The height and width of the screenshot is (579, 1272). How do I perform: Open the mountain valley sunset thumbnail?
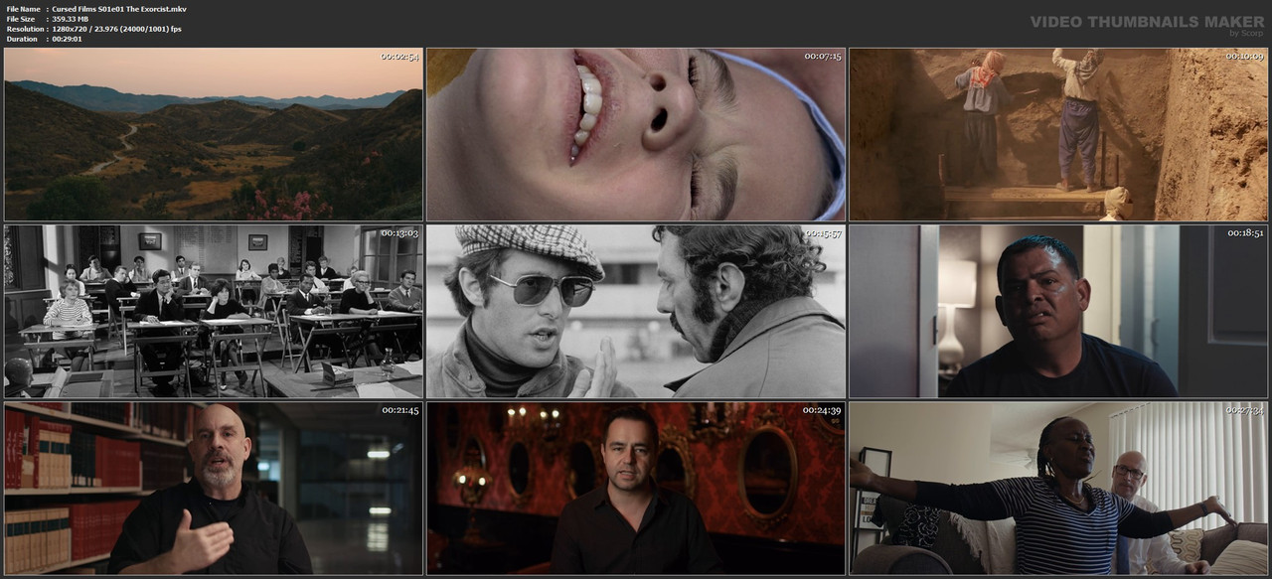click(x=214, y=134)
